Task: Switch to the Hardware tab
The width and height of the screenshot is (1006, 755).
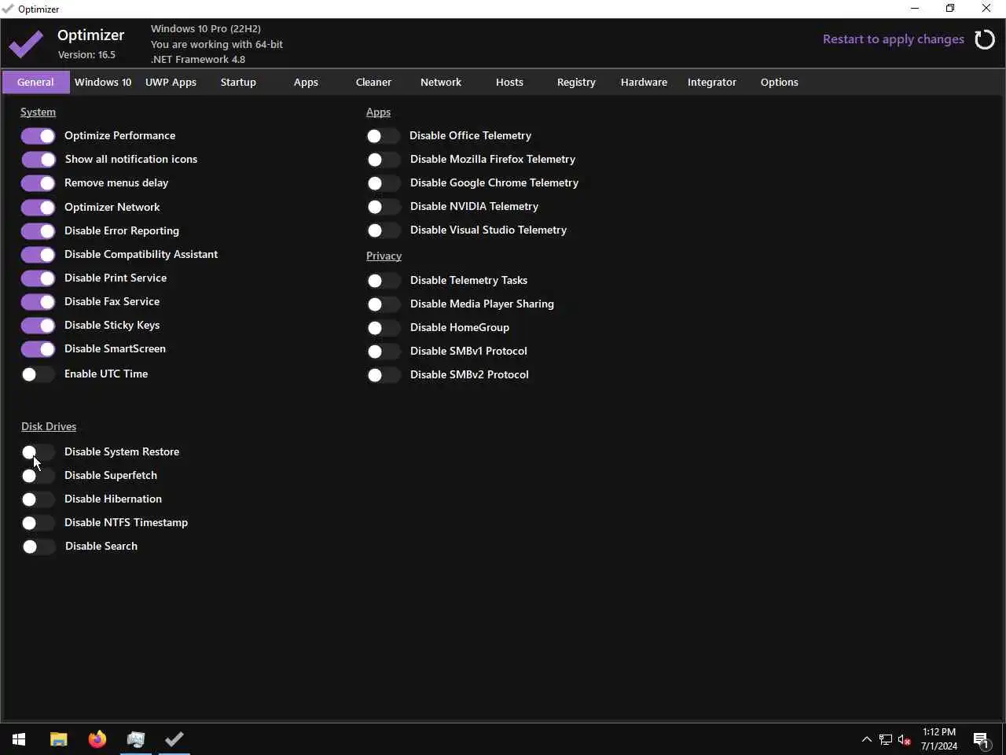Action: tap(644, 82)
